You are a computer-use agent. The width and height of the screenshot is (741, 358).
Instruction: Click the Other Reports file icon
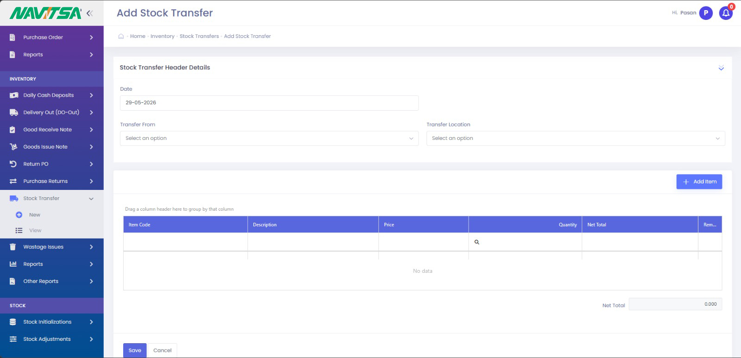(13, 281)
